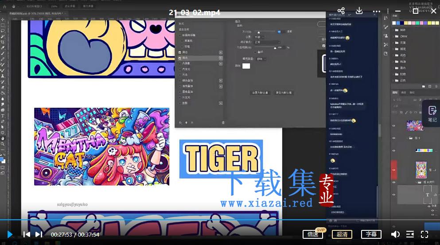
Task: Select the Eyedropper tool
Action: coord(3,48)
